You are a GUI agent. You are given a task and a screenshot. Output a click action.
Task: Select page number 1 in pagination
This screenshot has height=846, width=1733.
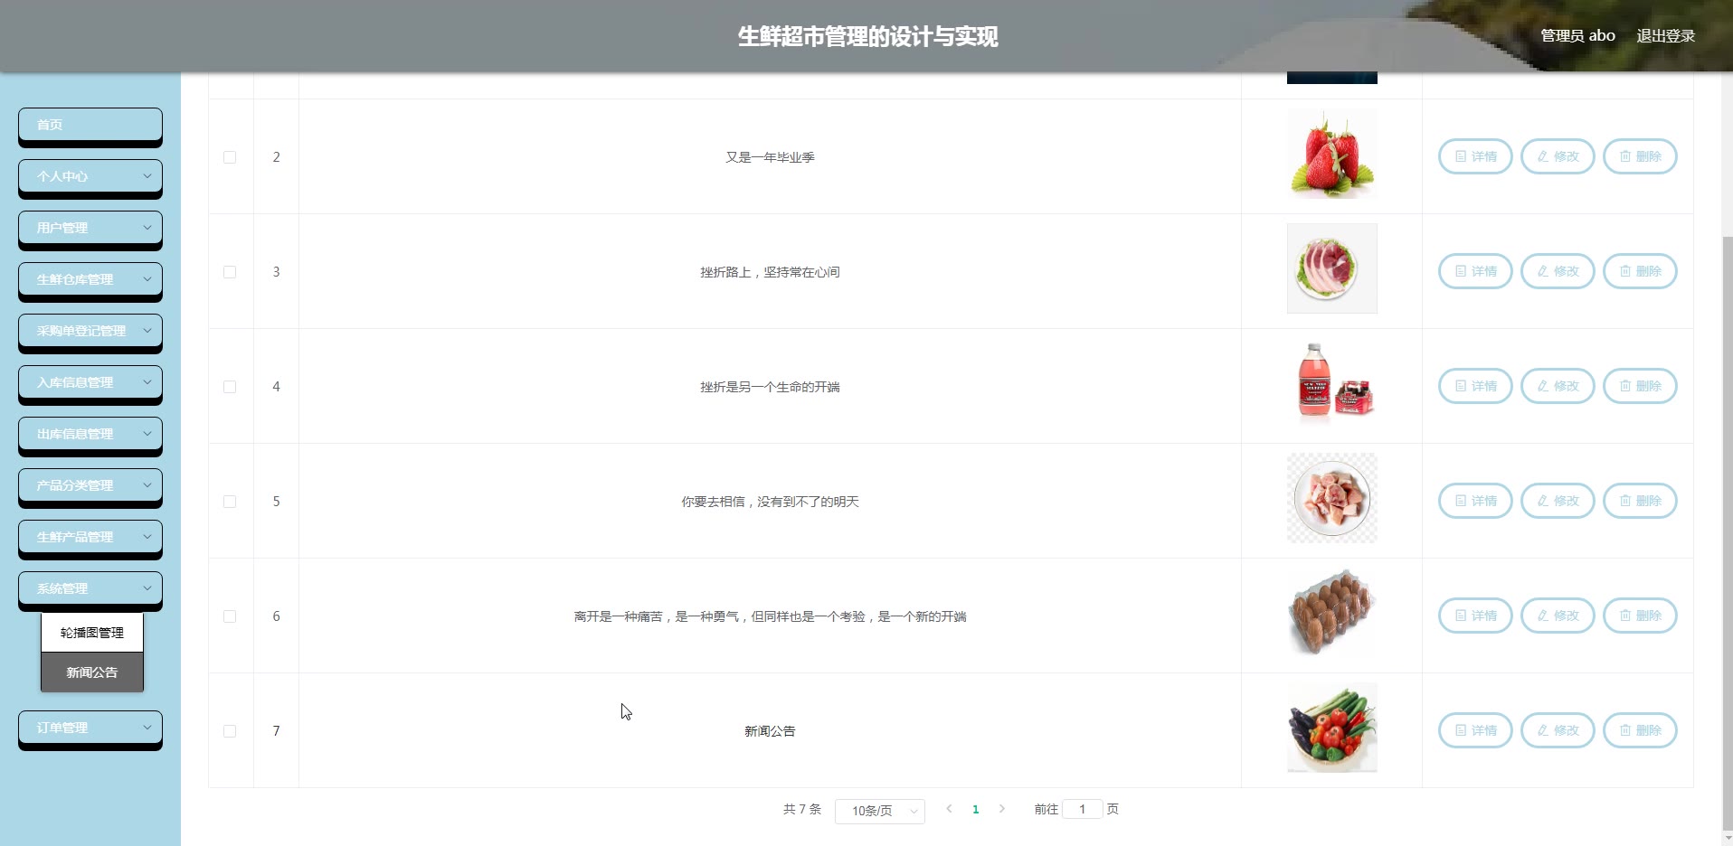pos(975,810)
